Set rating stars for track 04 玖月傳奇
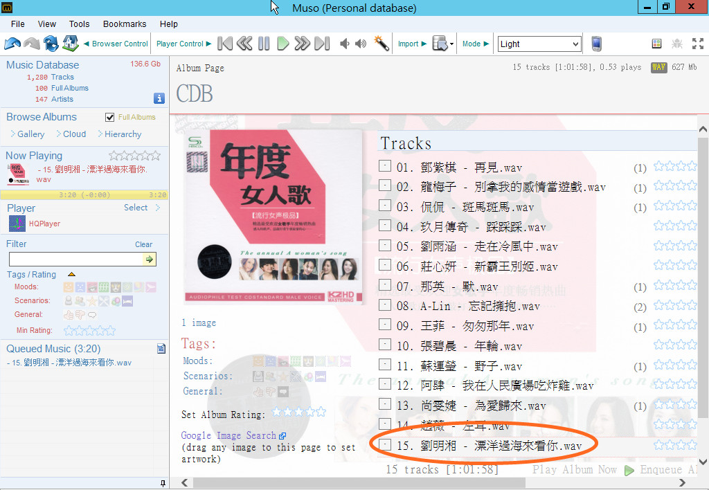 pos(676,226)
